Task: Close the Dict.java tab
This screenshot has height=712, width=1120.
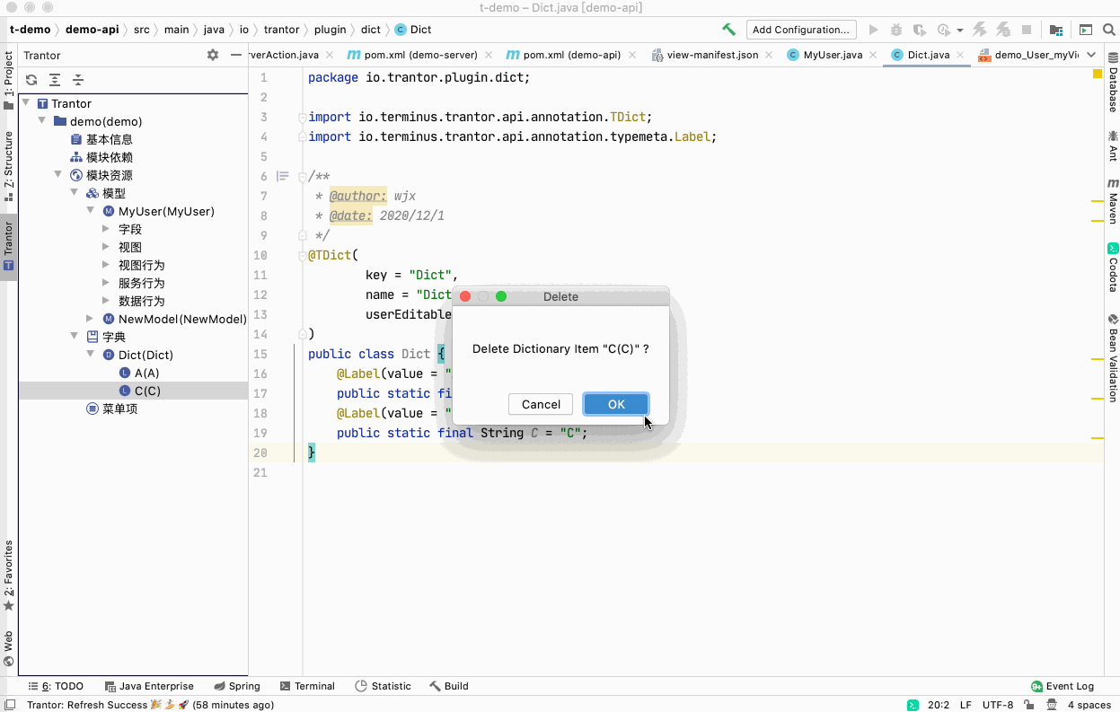Action: pyautogui.click(x=959, y=55)
